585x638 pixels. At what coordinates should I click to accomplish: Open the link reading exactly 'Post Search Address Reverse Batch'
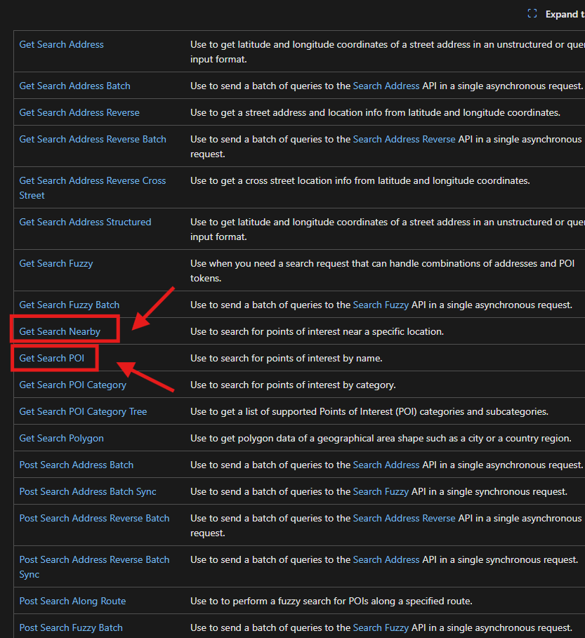pos(94,518)
